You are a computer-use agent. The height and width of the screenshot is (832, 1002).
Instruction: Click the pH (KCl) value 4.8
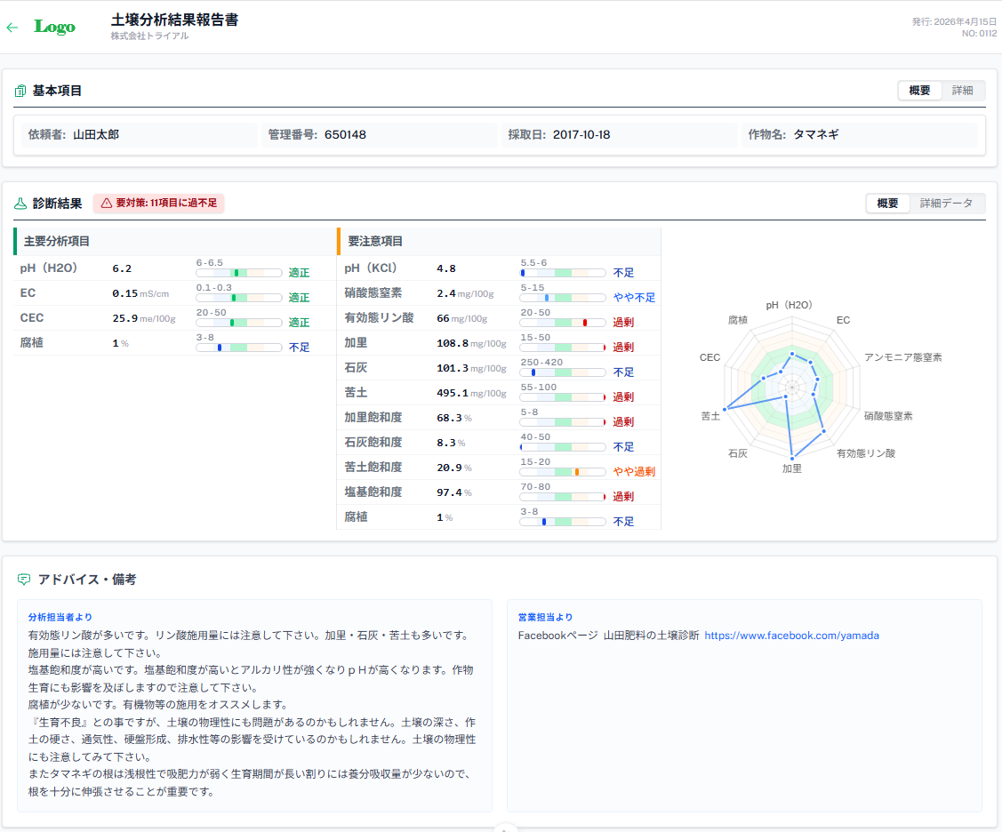(446, 269)
